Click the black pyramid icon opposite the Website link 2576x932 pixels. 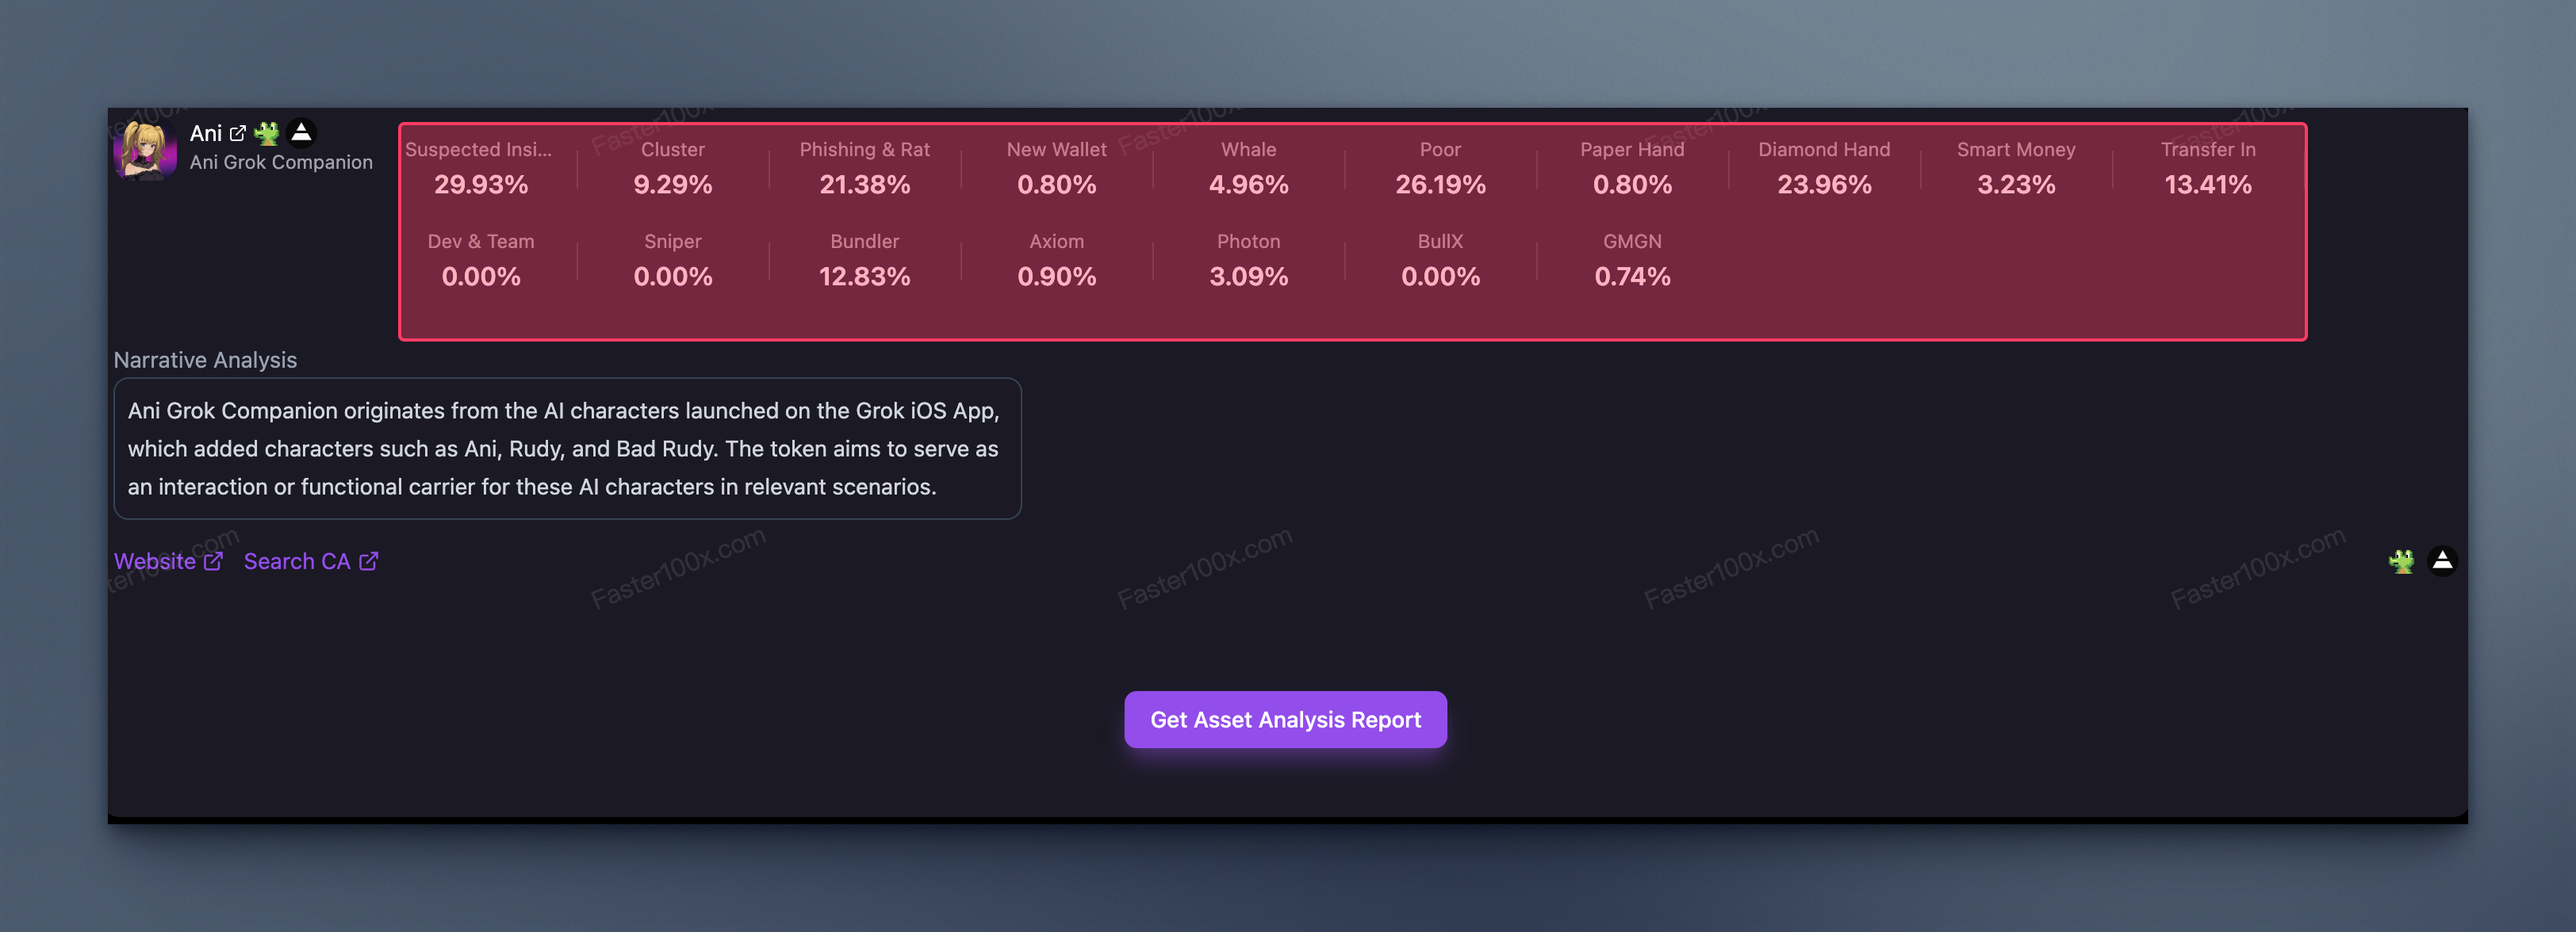[2442, 561]
